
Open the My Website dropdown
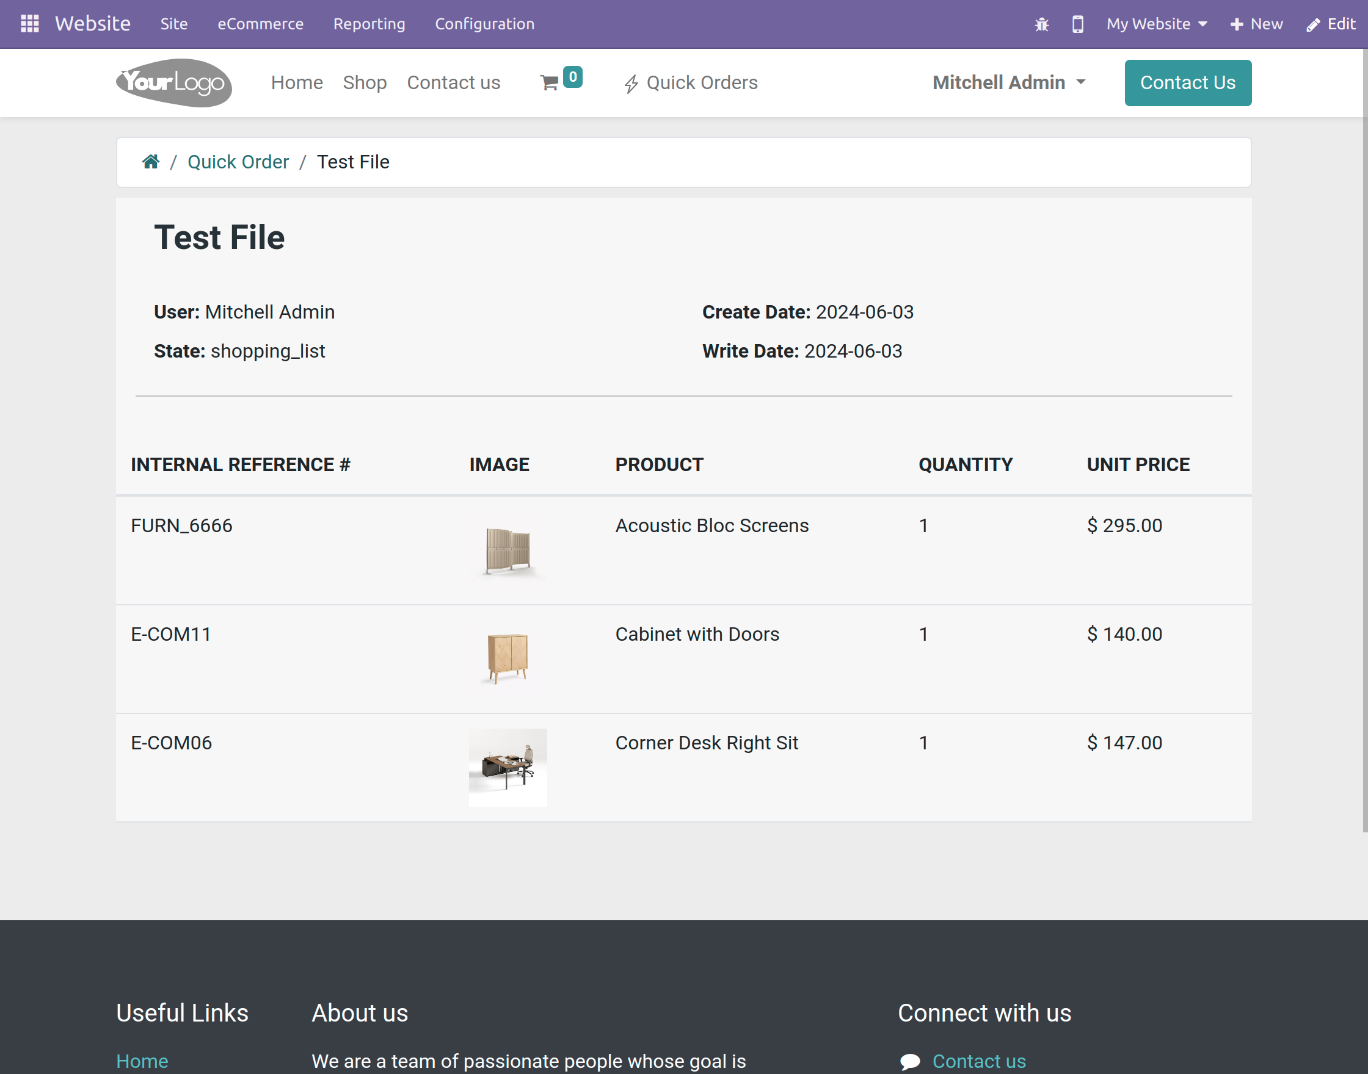[x=1156, y=24]
